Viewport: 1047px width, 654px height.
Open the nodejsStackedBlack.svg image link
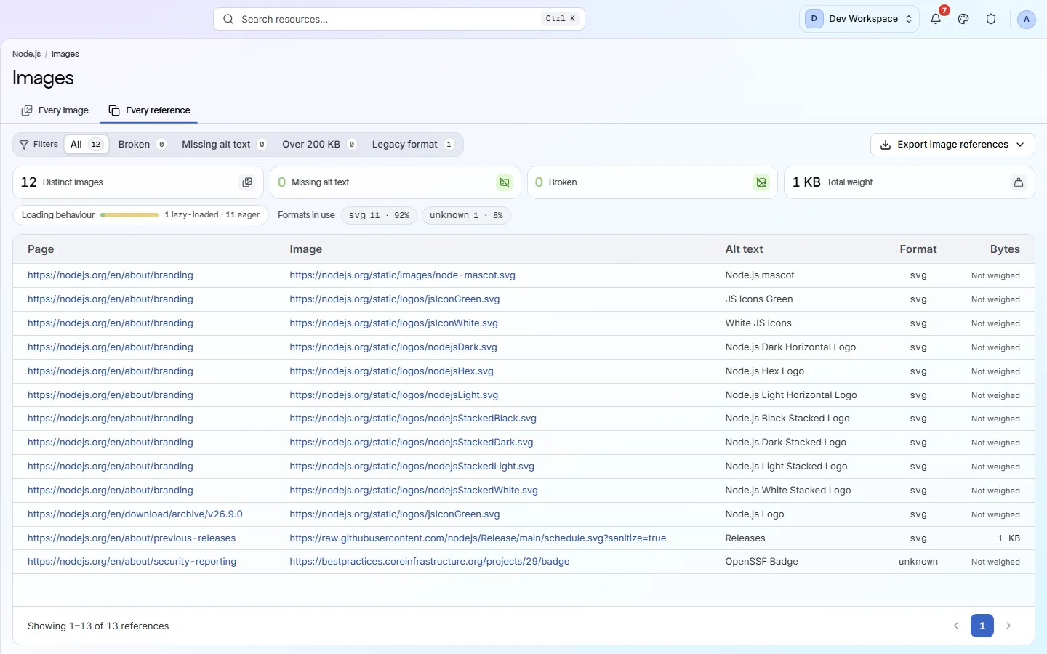[x=413, y=419]
